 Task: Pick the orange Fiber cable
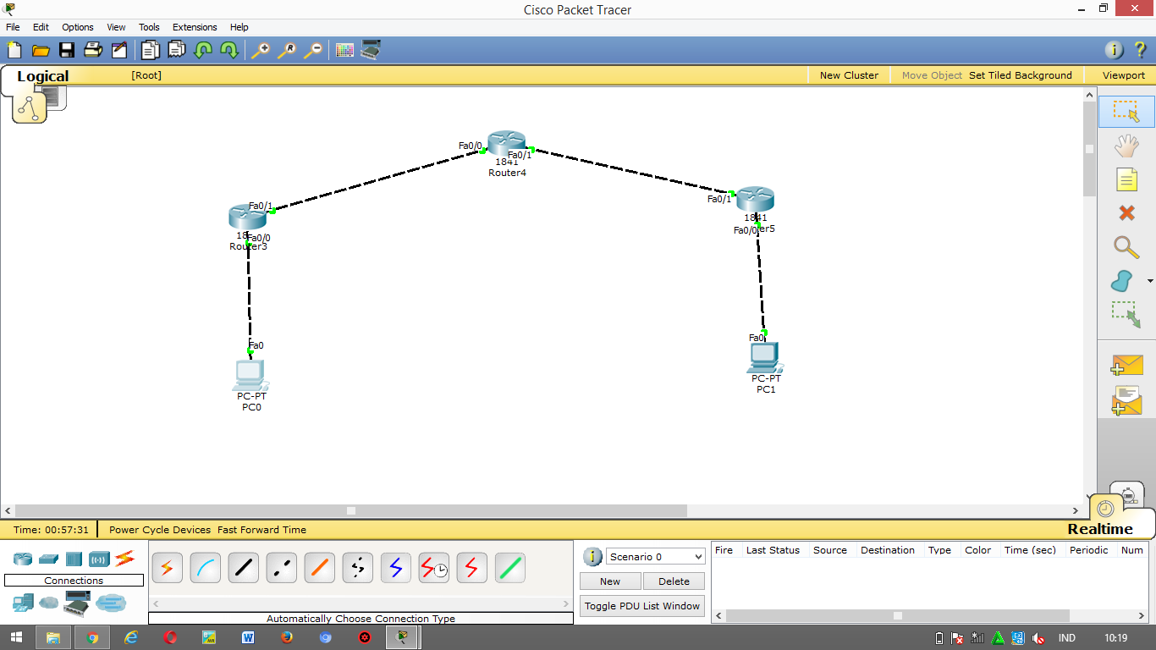319,568
